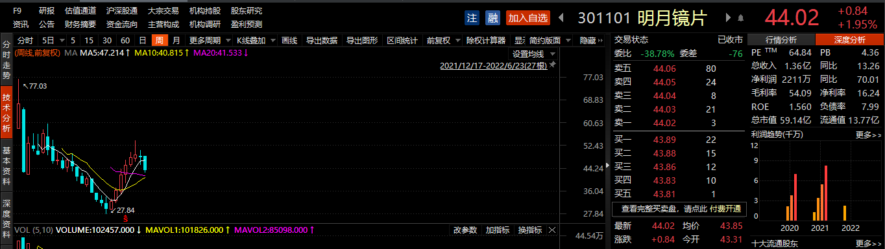This screenshot has height=249, width=885.
Task: Open the 公告 menu item
Action: pyautogui.click(x=47, y=25)
